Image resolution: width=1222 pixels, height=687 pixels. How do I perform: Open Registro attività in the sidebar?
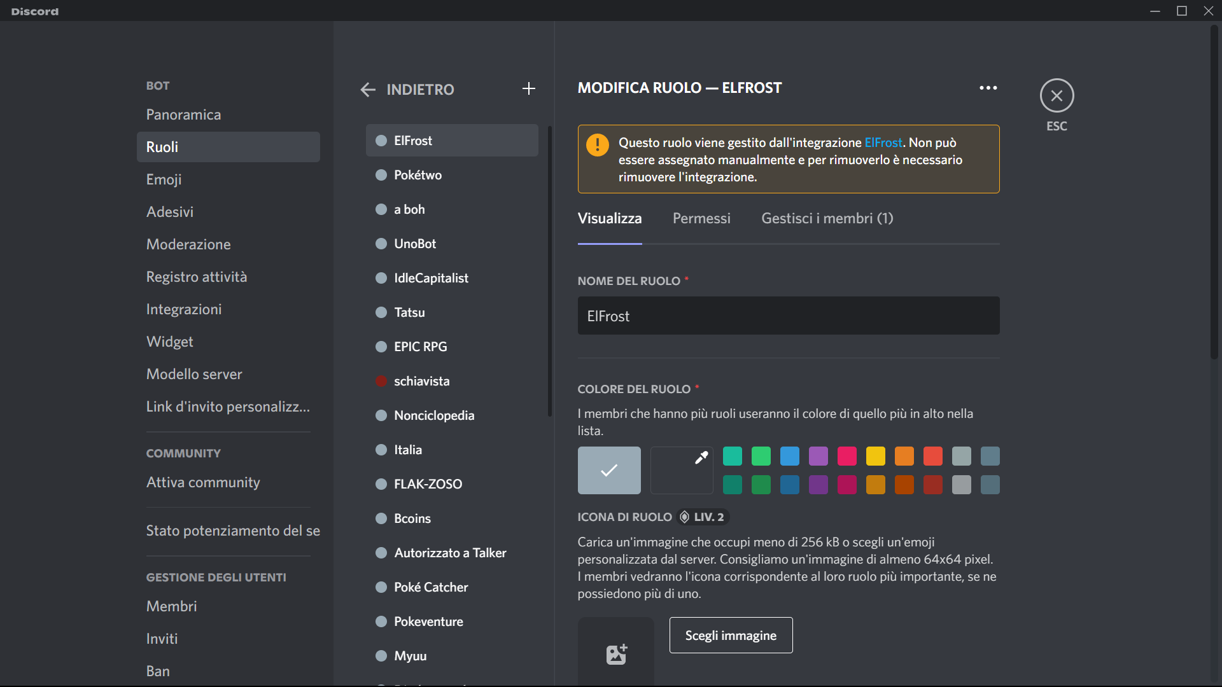click(x=197, y=277)
